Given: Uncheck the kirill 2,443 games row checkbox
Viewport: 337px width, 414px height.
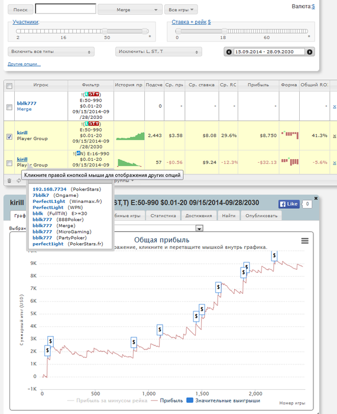Looking at the screenshot, I should 9,137.
